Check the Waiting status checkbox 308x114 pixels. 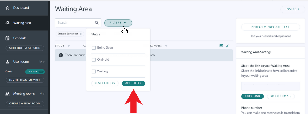(94, 71)
